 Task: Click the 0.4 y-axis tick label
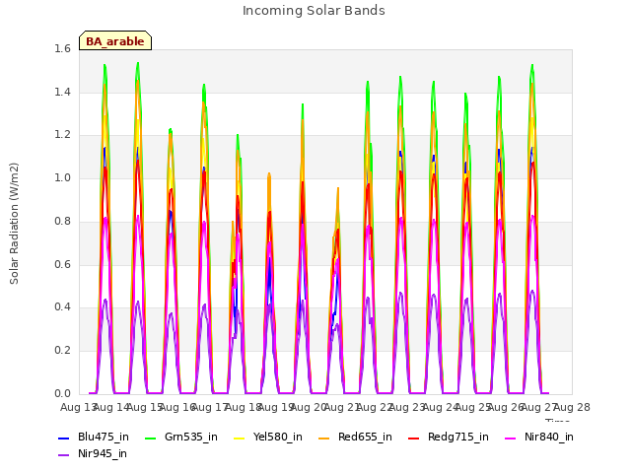(x=63, y=307)
